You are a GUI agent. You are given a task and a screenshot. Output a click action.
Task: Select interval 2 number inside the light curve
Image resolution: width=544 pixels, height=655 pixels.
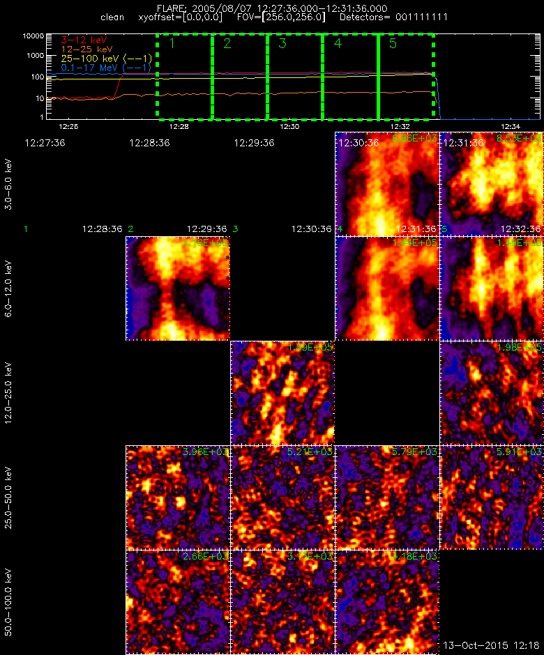point(227,43)
